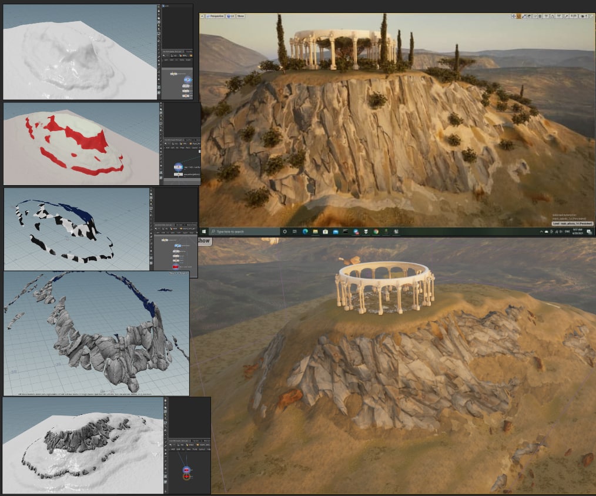Select the Rotate transform tool icon
This screenshot has height=496, width=596.
[x=518, y=16]
